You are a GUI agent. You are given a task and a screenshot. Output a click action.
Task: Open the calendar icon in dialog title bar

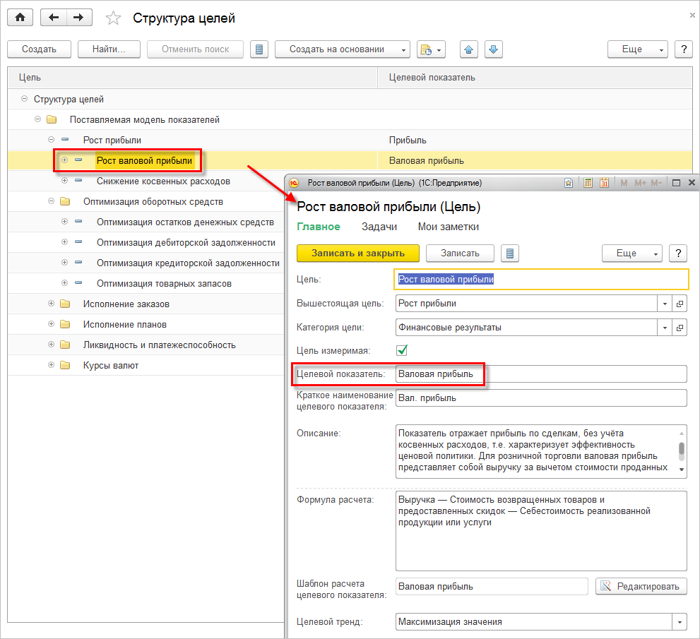pyautogui.click(x=604, y=182)
